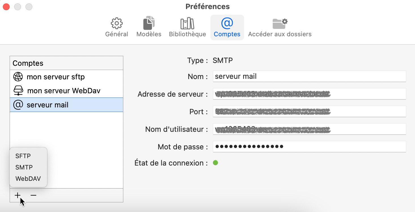This screenshot has width=415, height=212.
Task: Click the @ icon beside serveur mail
Action: tap(18, 105)
